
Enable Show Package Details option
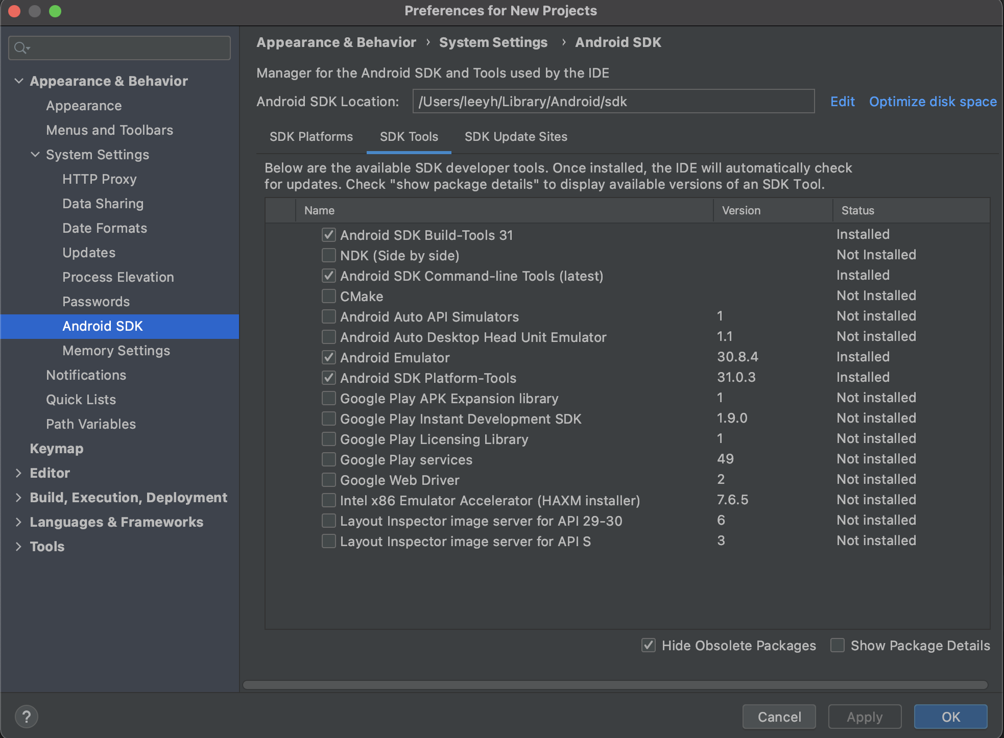[838, 645]
